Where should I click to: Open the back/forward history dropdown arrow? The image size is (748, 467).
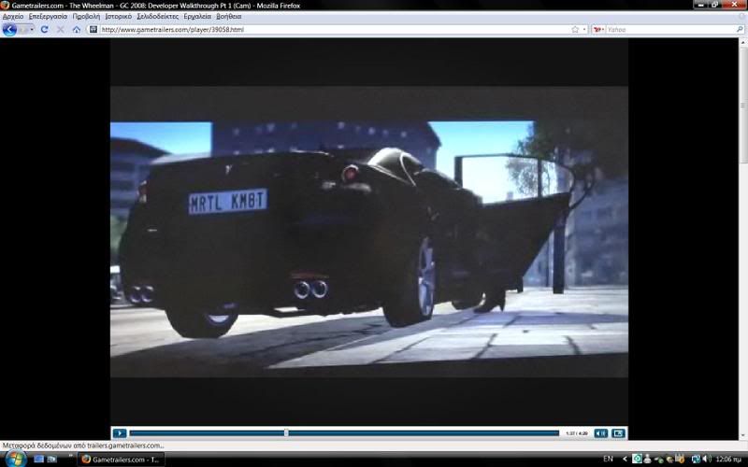click(32, 30)
